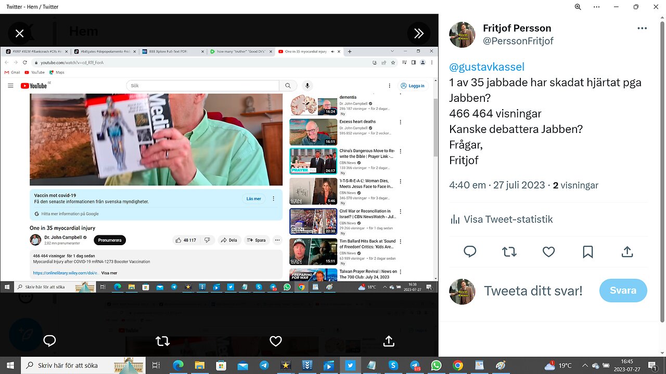Reply icon in the tweet panel

470,252
